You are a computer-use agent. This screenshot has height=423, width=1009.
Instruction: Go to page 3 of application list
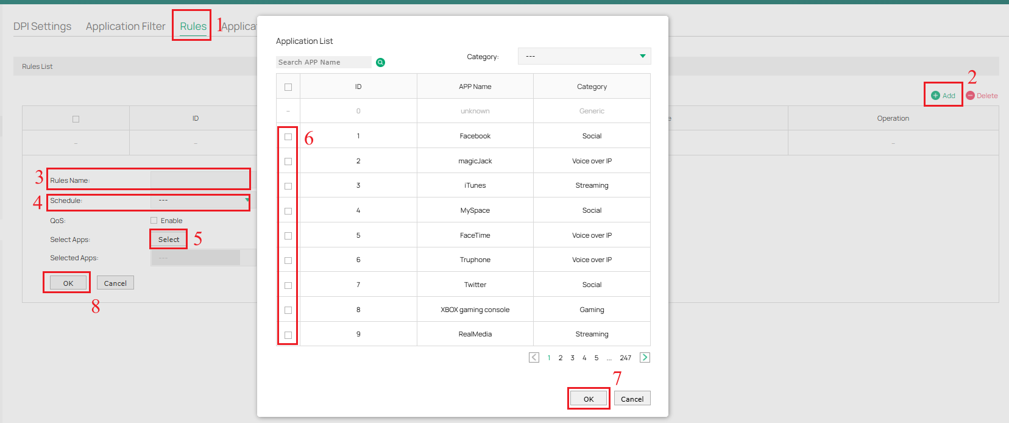[572, 358]
